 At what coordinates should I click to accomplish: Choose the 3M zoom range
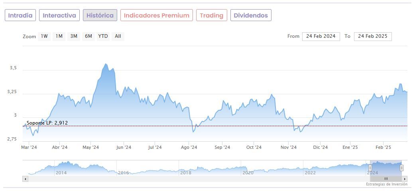click(x=74, y=36)
